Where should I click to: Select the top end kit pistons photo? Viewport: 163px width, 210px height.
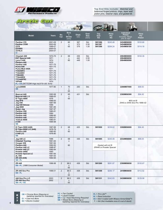coord(105,26)
